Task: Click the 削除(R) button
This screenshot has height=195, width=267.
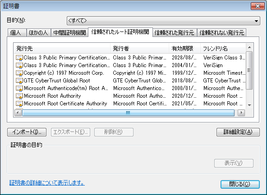Action: tap(114, 132)
